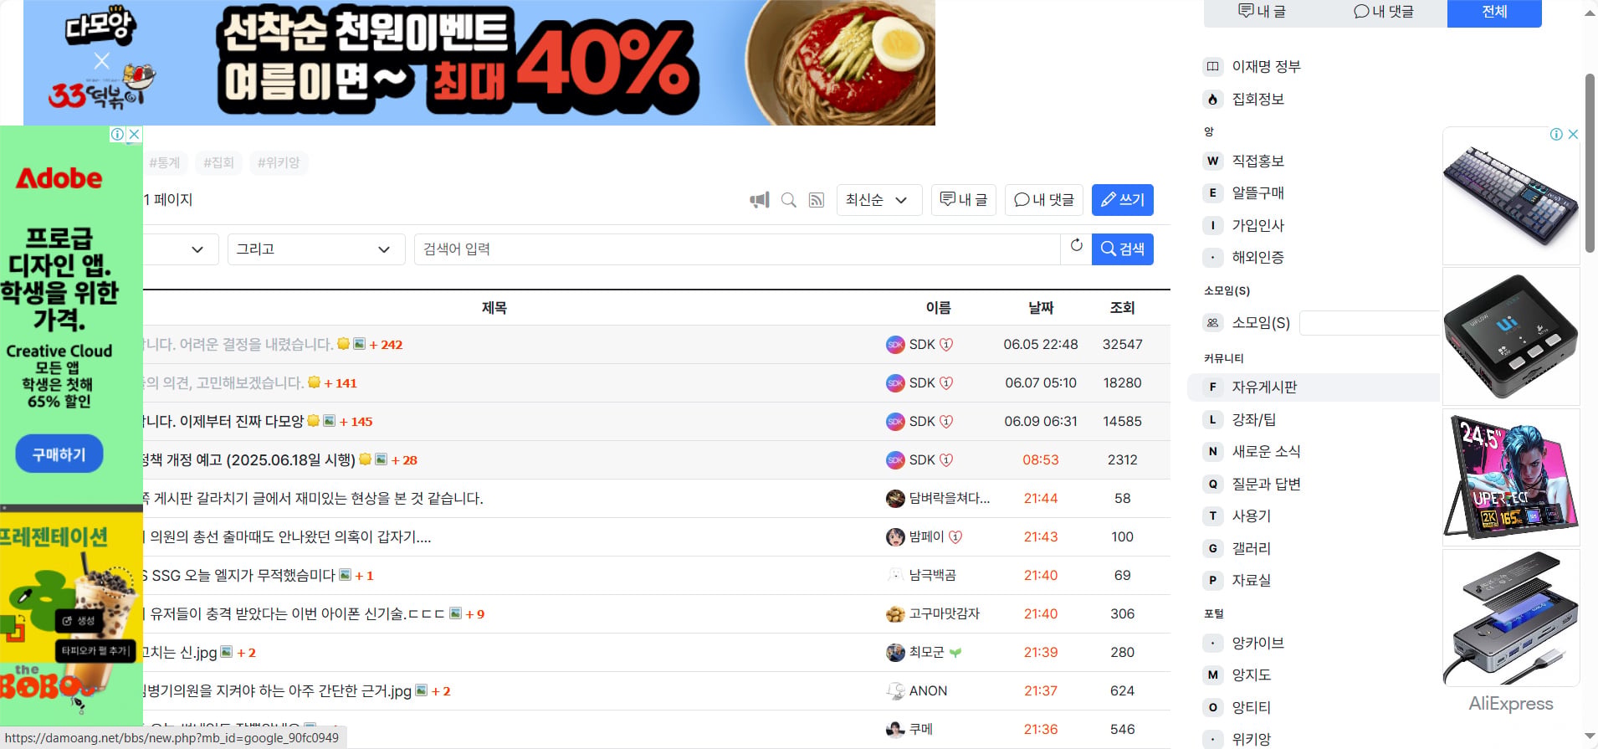The height and width of the screenshot is (749, 1598).
Task: Click the 소모임(S) input box
Action: point(1370,323)
